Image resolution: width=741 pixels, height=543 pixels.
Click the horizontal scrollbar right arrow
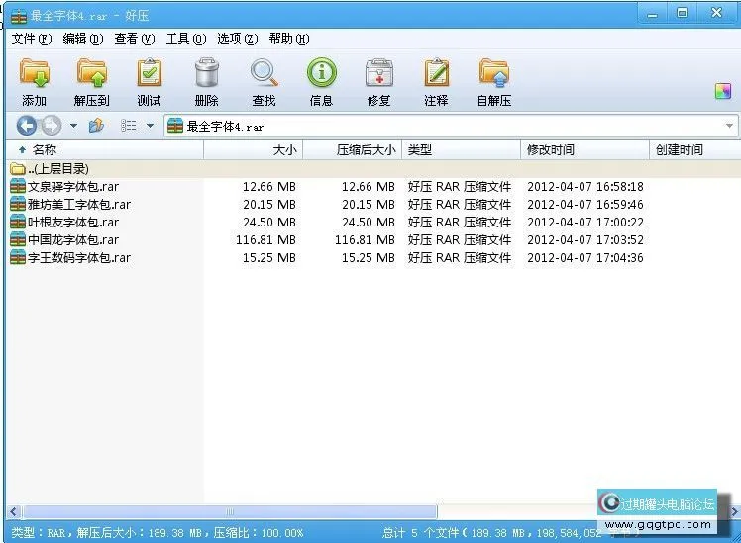(734, 512)
